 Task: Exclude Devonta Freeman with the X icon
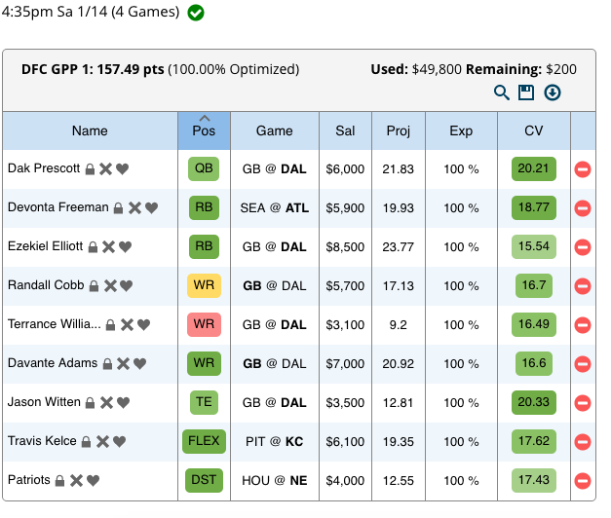click(134, 208)
